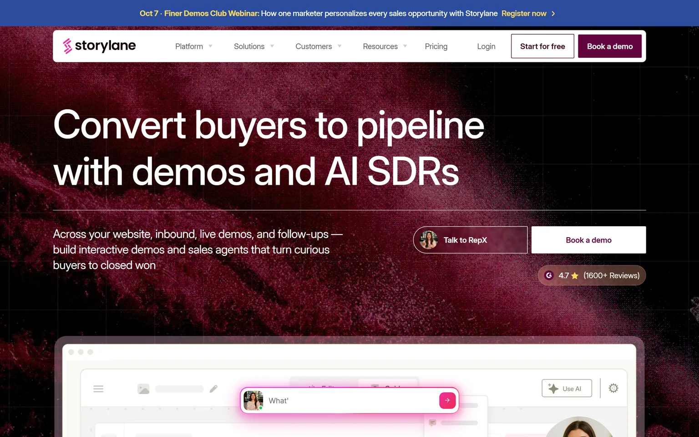Open the Customers menu
The image size is (699, 437).
coord(318,46)
